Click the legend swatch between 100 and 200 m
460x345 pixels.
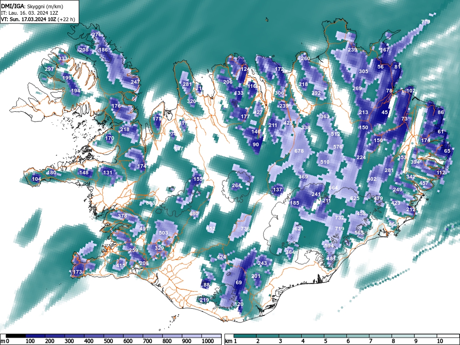click(x=35, y=336)
